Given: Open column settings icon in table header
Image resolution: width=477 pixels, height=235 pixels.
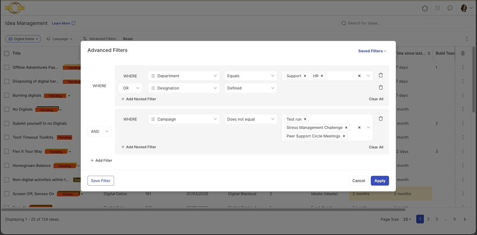Looking at the screenshot, I should pyautogui.click(x=463, y=53).
